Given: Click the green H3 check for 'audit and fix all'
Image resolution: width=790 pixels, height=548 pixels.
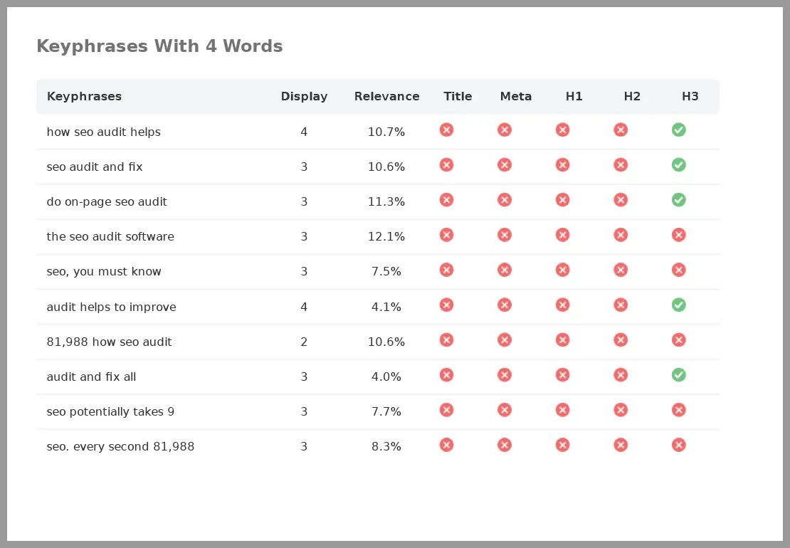Looking at the screenshot, I should pyautogui.click(x=679, y=375).
